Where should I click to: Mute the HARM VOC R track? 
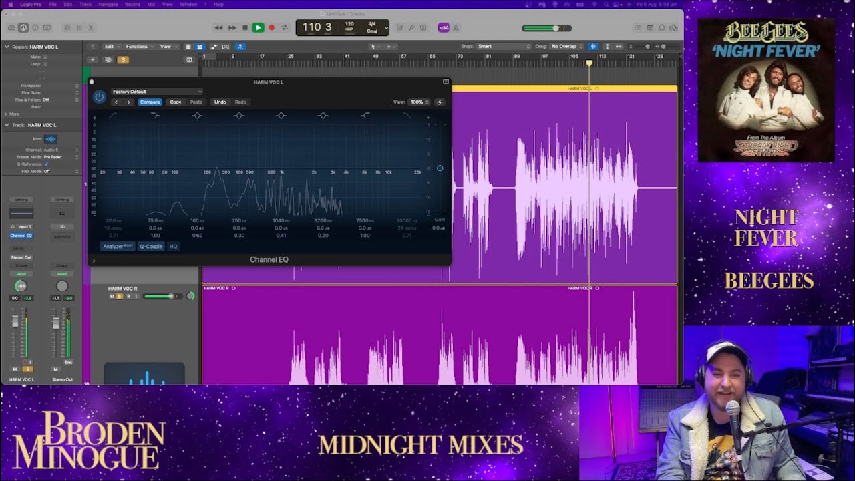pos(112,296)
